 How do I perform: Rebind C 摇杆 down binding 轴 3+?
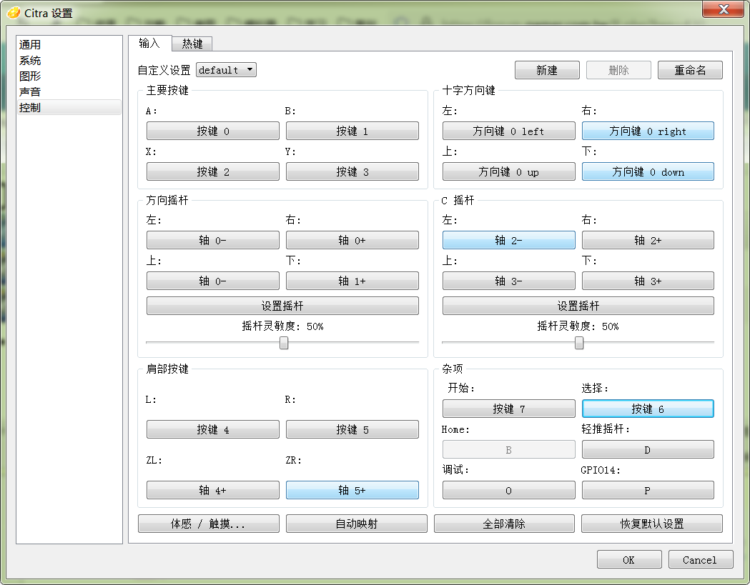coord(648,281)
